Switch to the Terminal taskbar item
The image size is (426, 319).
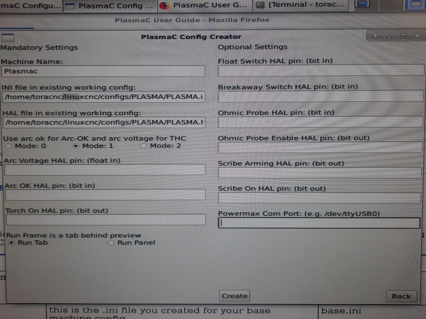coord(301,5)
